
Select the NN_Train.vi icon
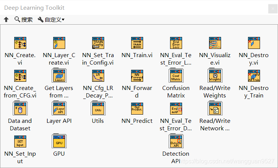pyautogui.click(x=137, y=43)
